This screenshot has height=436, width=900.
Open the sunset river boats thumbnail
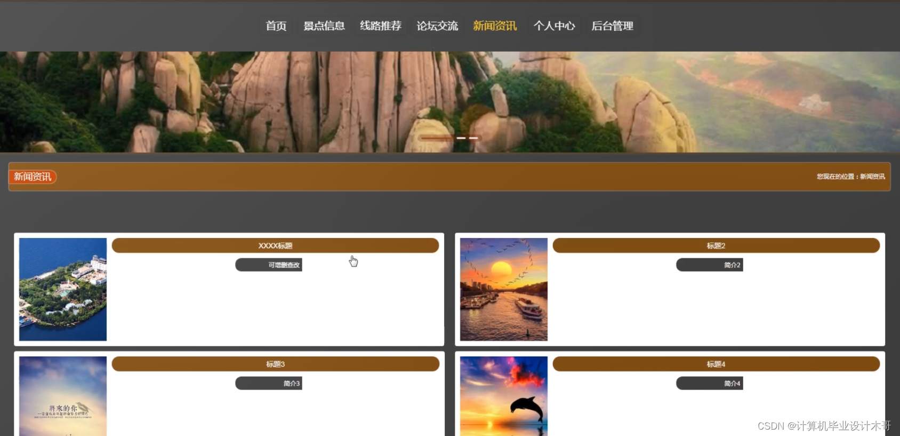504,289
